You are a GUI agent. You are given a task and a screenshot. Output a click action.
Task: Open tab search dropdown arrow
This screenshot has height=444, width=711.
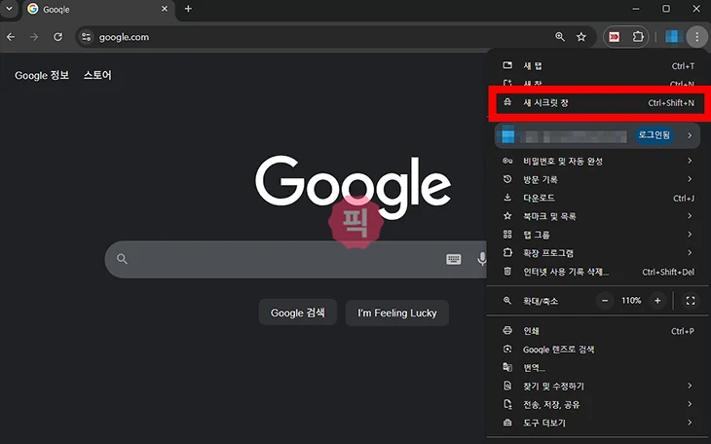(9, 9)
